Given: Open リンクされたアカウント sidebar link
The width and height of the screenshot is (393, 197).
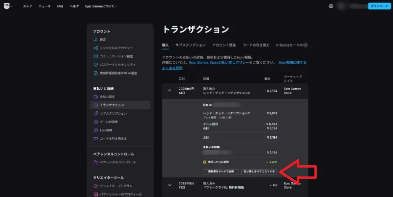Looking at the screenshot, I should 116,48.
